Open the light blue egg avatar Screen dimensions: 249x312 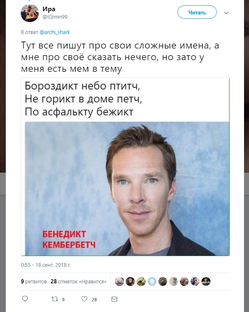coord(152,282)
